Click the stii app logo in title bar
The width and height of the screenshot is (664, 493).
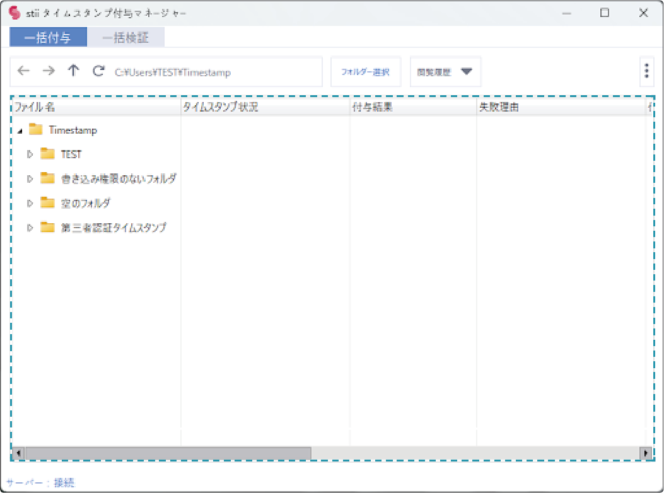pyautogui.click(x=15, y=13)
